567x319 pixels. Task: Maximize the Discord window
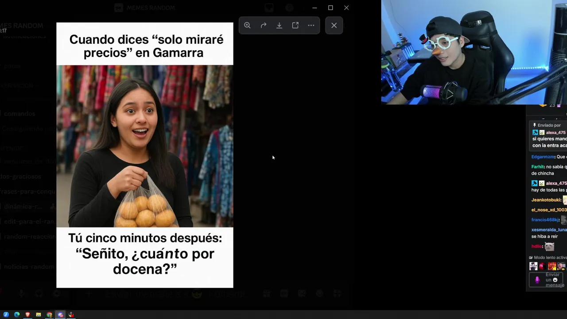click(330, 8)
